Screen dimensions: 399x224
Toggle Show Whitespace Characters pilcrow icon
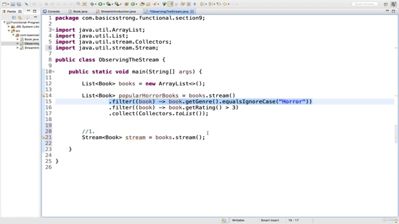(195, 4)
